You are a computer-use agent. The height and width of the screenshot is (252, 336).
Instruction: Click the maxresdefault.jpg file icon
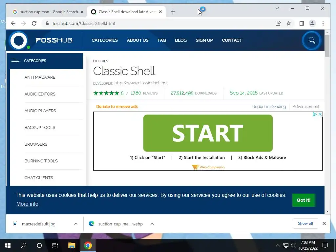coord(15,224)
